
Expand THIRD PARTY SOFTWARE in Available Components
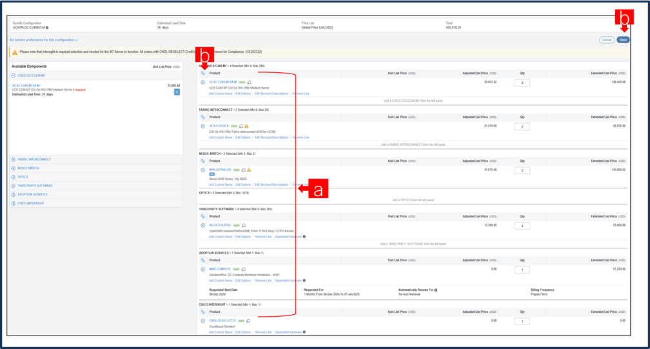[14, 185]
